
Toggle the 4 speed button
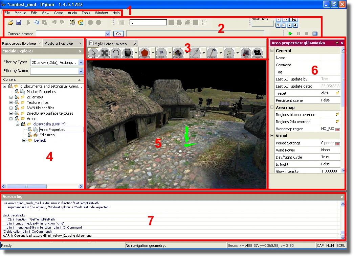click(x=295, y=25)
